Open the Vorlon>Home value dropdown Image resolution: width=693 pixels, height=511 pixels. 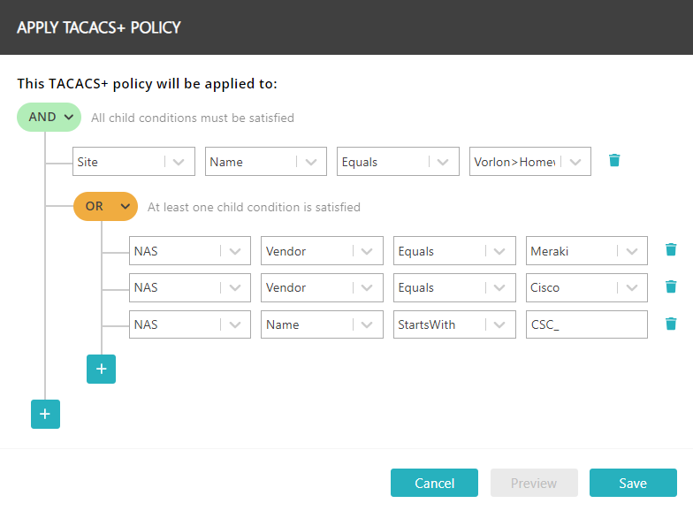tap(530, 161)
